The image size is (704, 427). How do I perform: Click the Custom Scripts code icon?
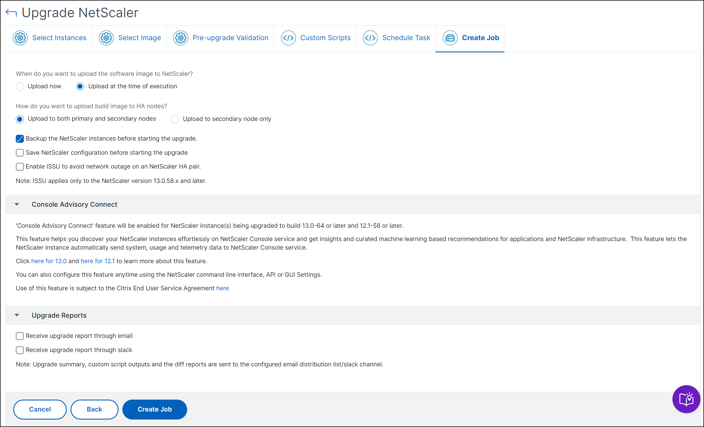click(x=288, y=38)
